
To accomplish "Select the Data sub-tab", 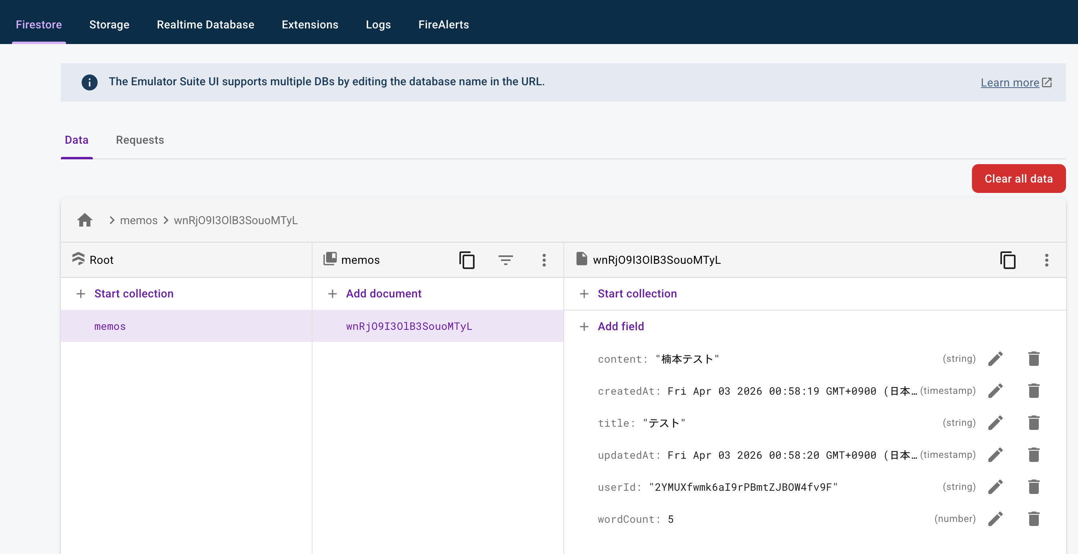I will coord(76,140).
